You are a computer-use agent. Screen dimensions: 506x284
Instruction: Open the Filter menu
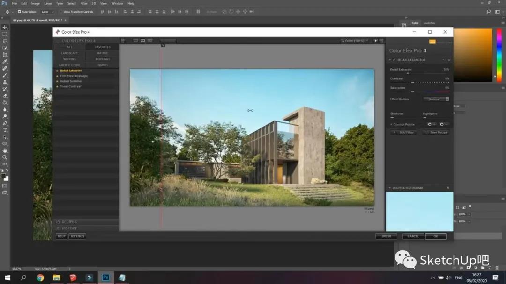pos(83,3)
